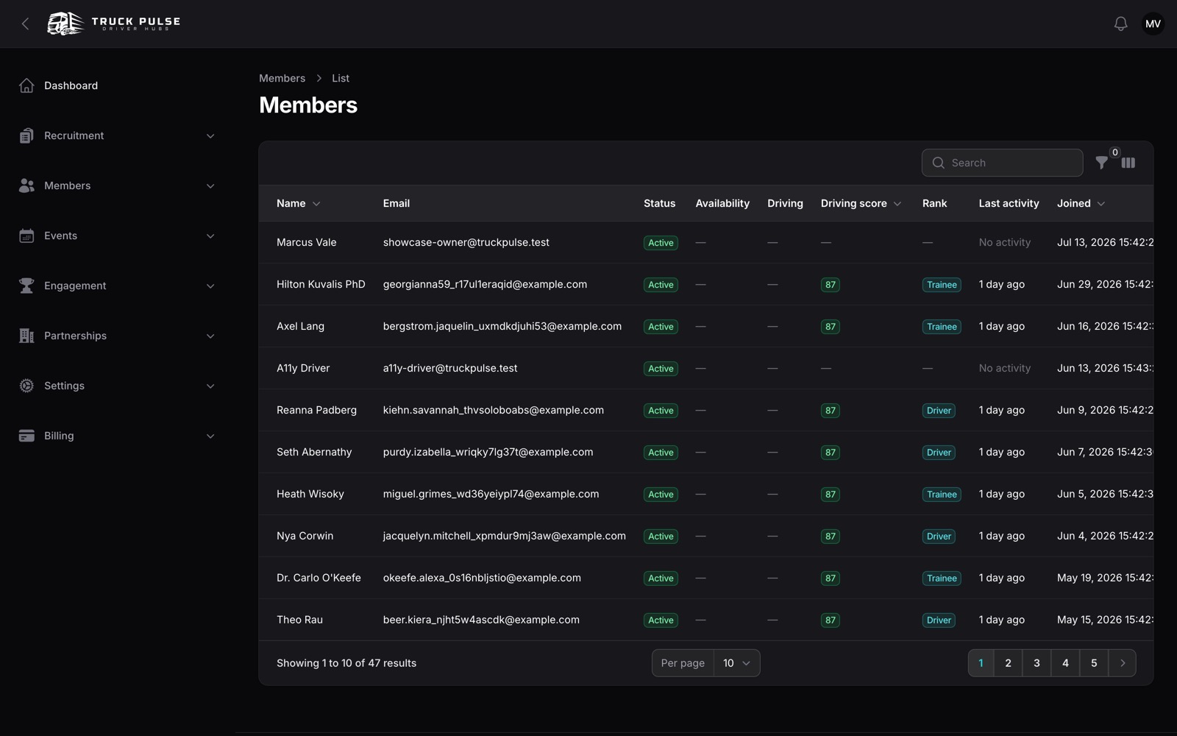Viewport: 1177px width, 736px height.
Task: Click Active status badge for Marcus Vale
Action: click(x=661, y=243)
